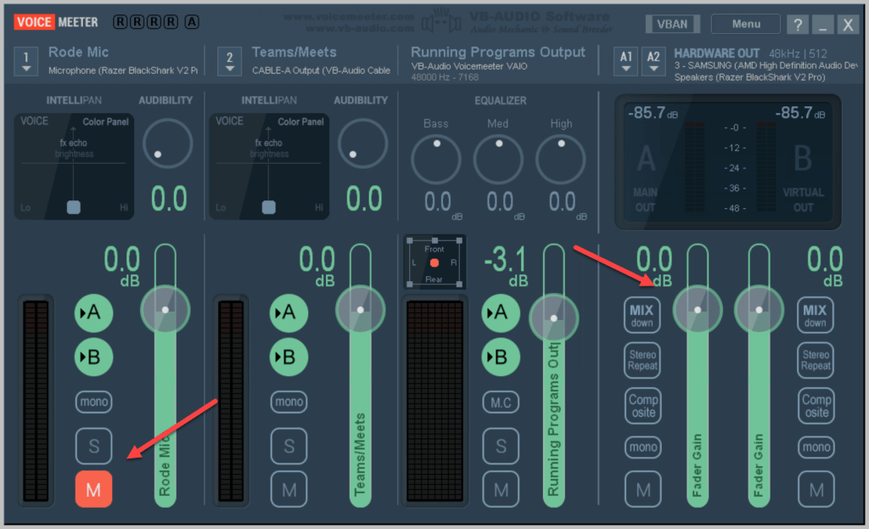Mute the Teams/Meets strip
Screen dimensions: 869x529
point(289,489)
